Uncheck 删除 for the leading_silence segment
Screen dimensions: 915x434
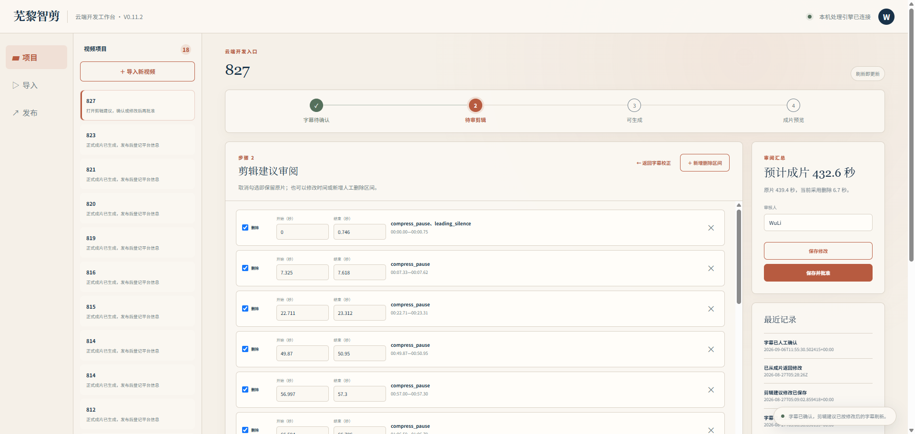tap(245, 227)
